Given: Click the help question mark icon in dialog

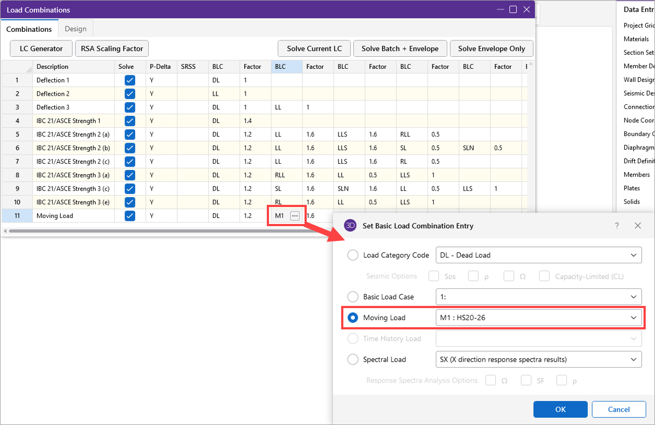Looking at the screenshot, I should pyautogui.click(x=617, y=226).
